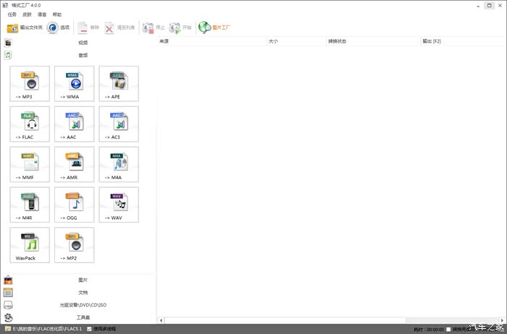Screen dimensions: 507x334
Task: Toggle the 使用多线程 checkbox
Action: (89, 329)
